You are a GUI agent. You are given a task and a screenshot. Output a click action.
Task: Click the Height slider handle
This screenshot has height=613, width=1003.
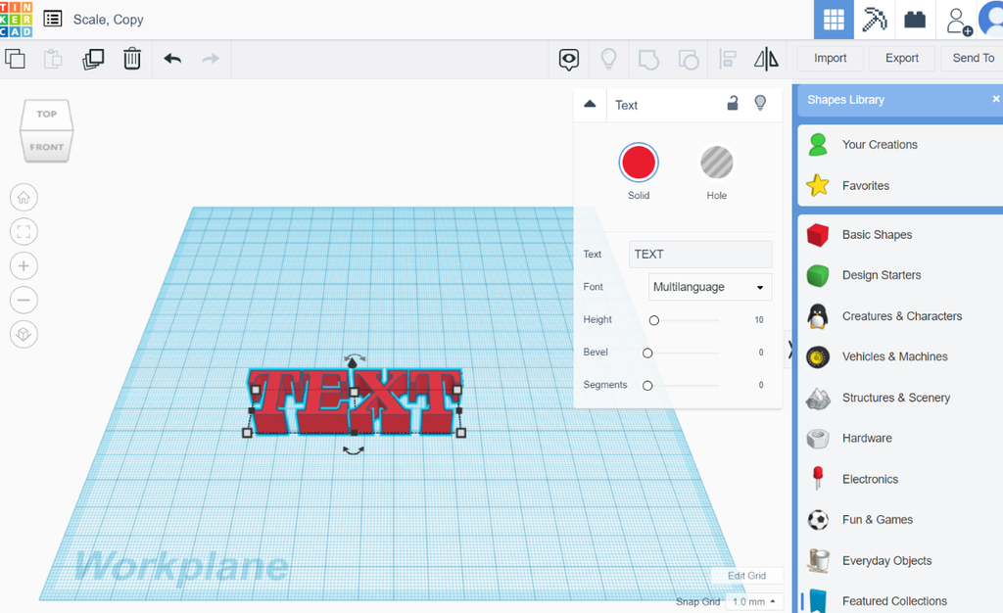pyautogui.click(x=653, y=320)
